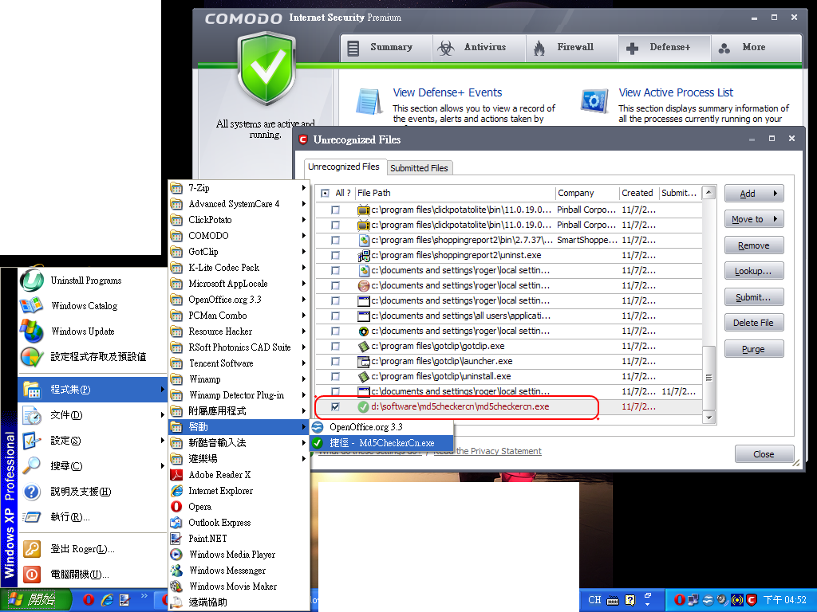Open the Uninstall Programs icon in Start menu

[32, 280]
